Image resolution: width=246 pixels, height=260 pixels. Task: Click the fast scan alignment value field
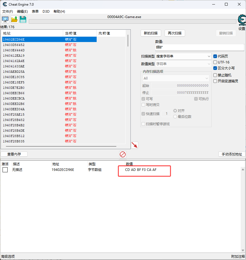point(167,114)
